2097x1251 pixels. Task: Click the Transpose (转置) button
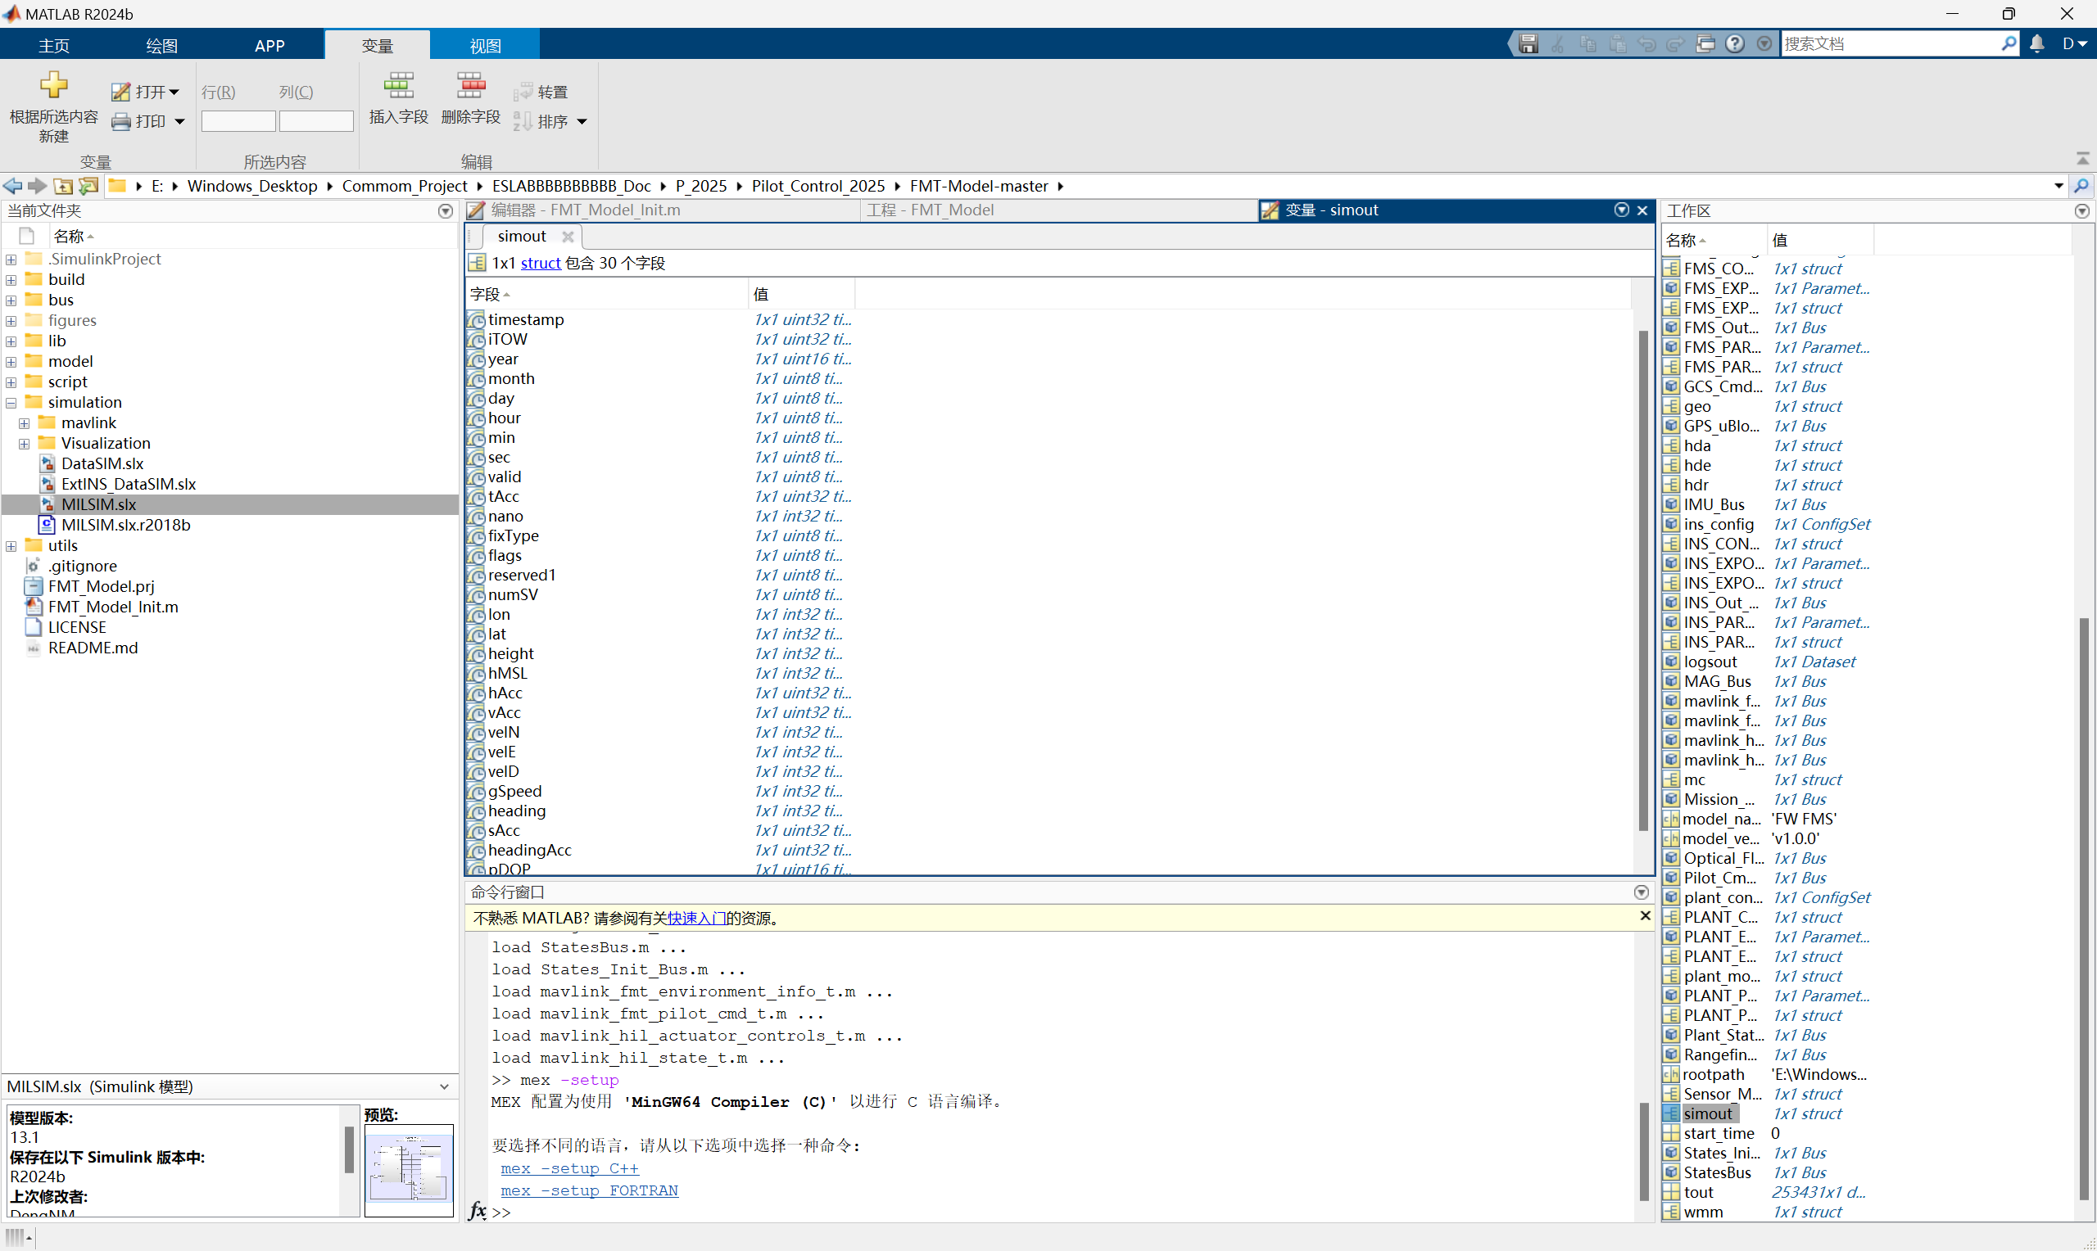(541, 92)
